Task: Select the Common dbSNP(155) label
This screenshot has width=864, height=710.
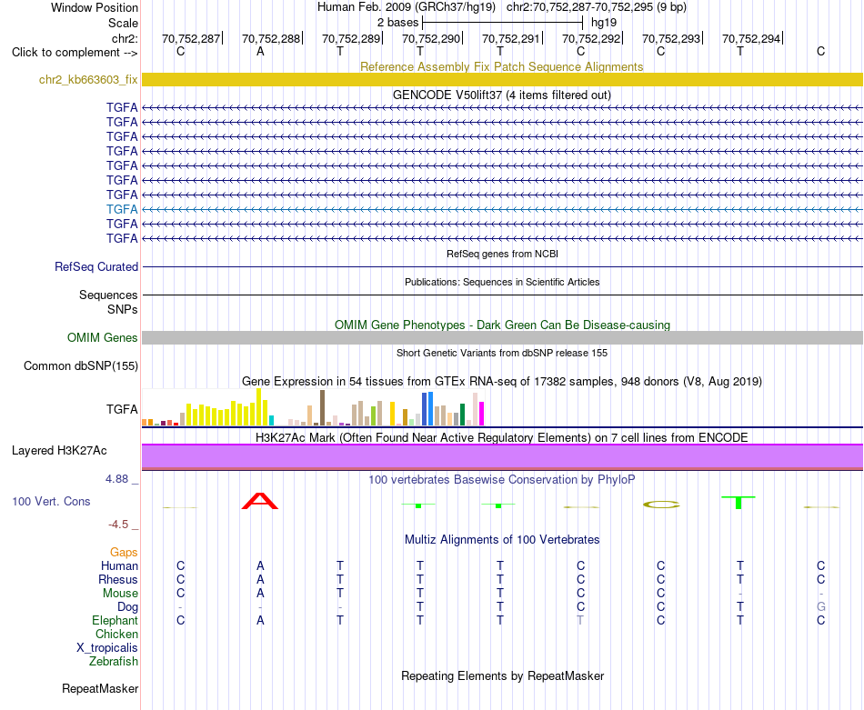Action: pos(81,365)
